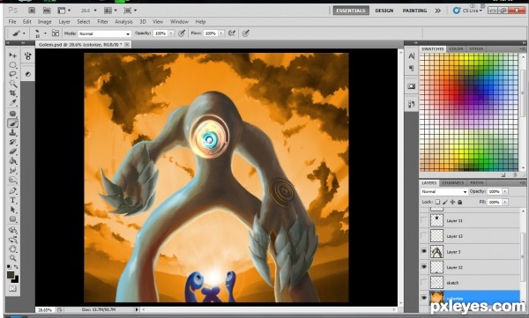Select the Paint Bucket tool
This screenshot has height=318, width=529.
pos(13,161)
